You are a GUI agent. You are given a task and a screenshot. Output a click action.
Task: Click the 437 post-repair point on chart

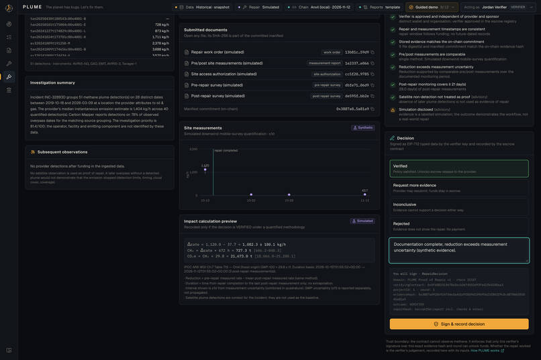[364, 194]
